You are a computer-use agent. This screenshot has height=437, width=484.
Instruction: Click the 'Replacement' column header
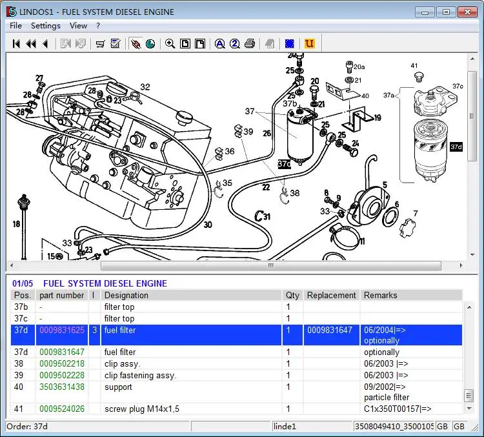tap(332, 295)
